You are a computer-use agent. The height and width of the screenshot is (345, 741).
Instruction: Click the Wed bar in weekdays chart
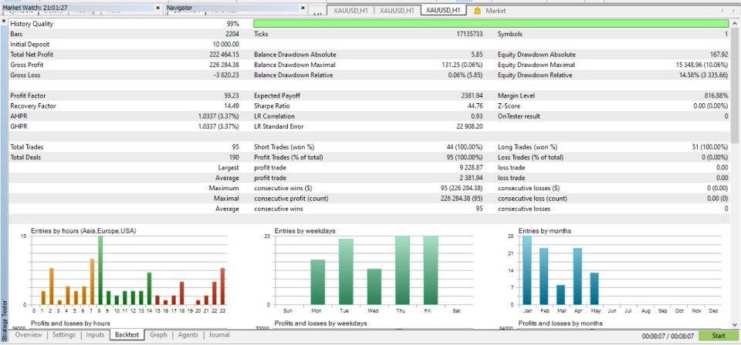[374, 286]
